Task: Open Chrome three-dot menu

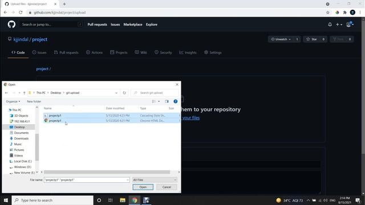Action: coord(360,13)
